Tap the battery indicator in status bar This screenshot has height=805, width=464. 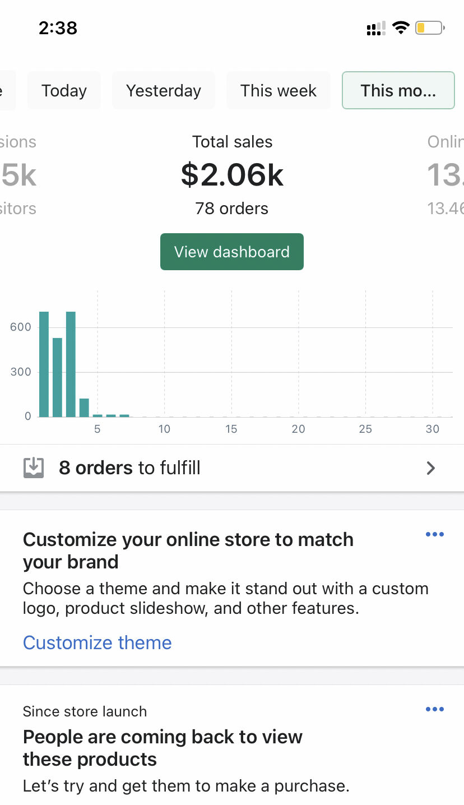[x=429, y=27]
